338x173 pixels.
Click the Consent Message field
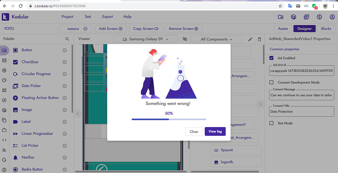pos(302,95)
